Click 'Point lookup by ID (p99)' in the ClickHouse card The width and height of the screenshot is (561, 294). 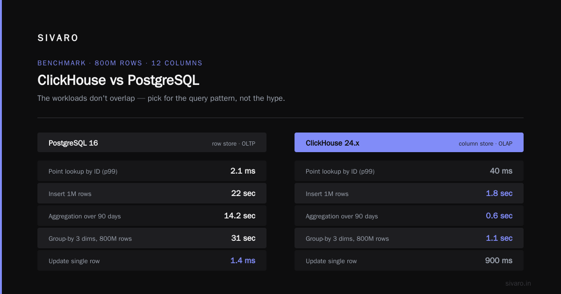coord(340,171)
